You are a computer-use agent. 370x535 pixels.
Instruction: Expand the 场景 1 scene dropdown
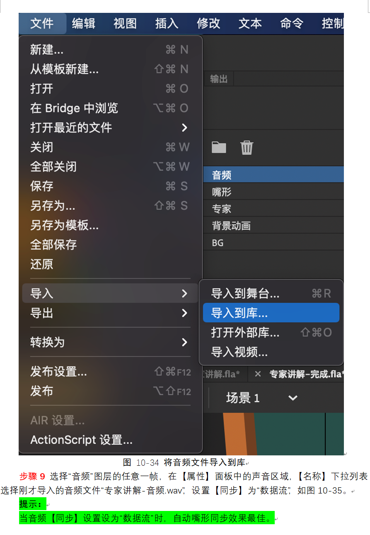point(293,398)
